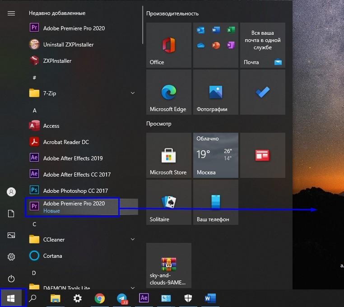Click the Word icon in Office tile group

[x=216, y=30]
